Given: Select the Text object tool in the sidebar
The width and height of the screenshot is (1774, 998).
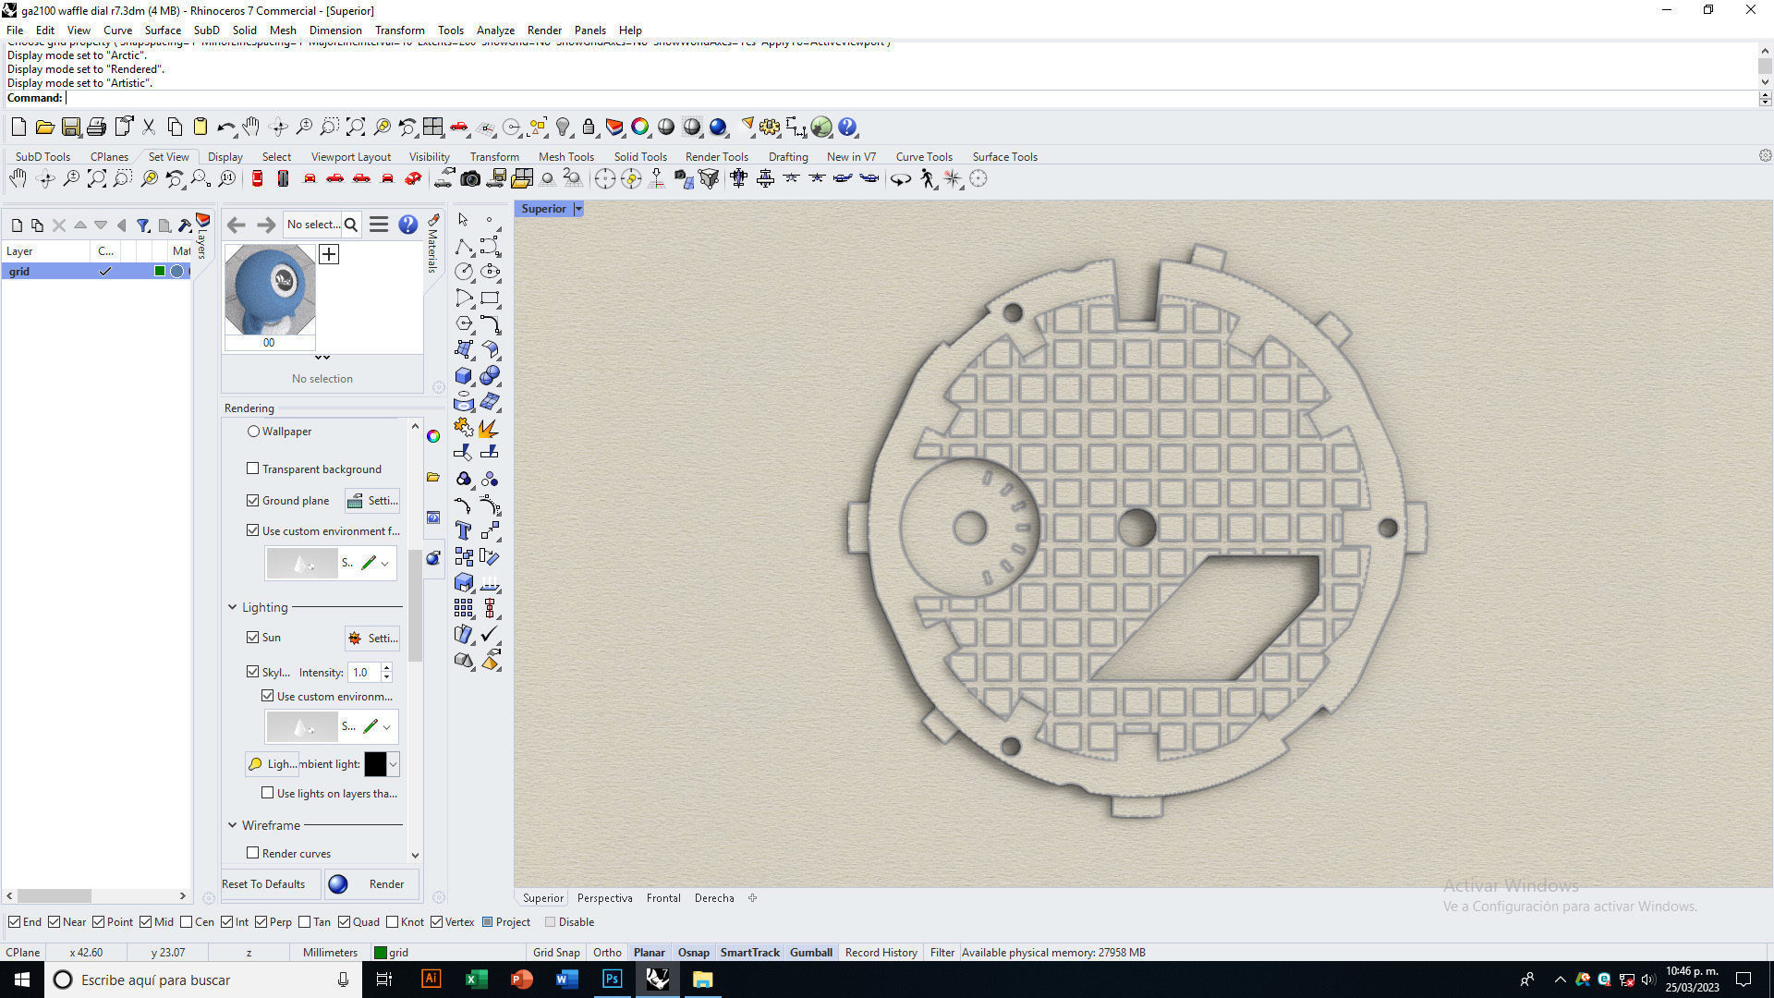Looking at the screenshot, I should pos(464,530).
